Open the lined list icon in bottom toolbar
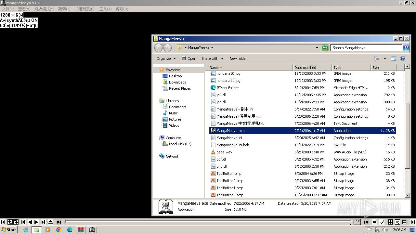This screenshot has height=234, width=416. (405, 222)
